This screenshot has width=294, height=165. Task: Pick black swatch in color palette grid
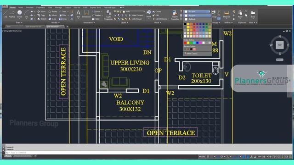(x=185, y=24)
